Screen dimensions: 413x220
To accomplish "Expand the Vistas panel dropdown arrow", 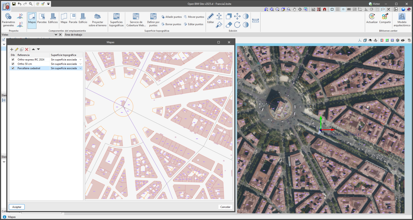I will click(56, 35).
